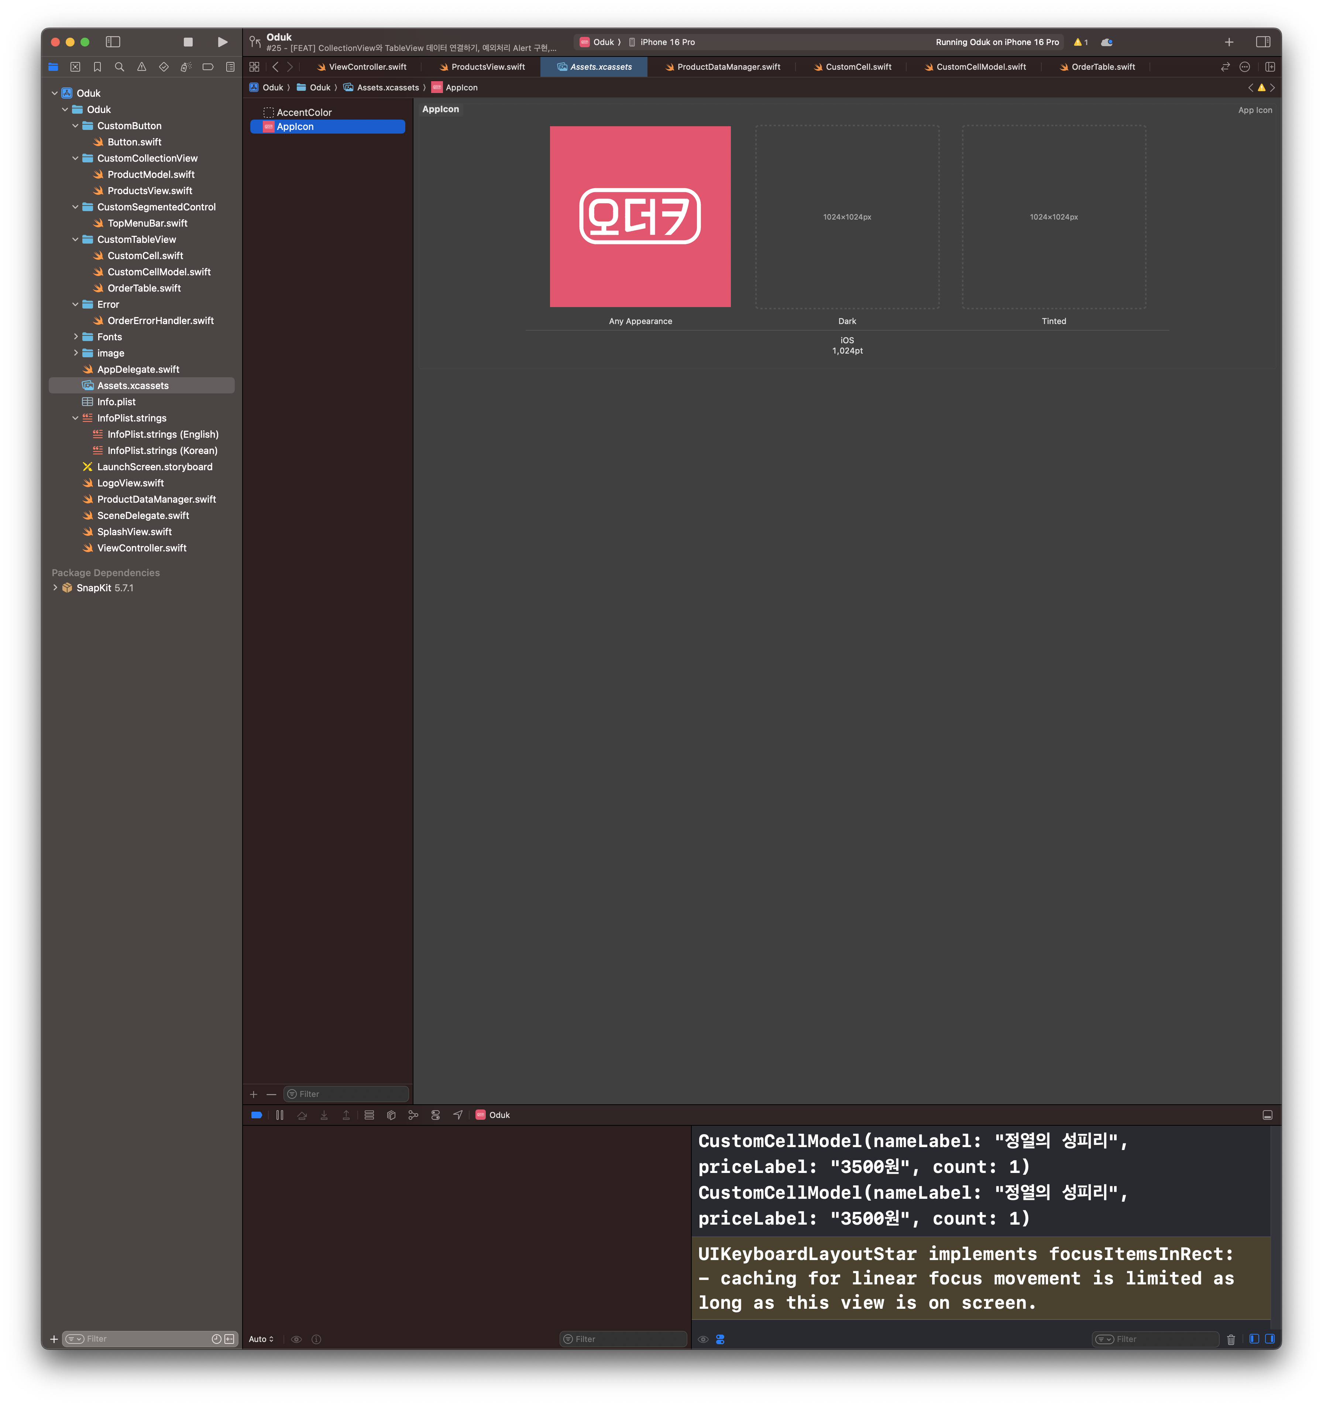The image size is (1323, 1404).
Task: Click the iPhone 16 Pro destination
Action: (667, 42)
